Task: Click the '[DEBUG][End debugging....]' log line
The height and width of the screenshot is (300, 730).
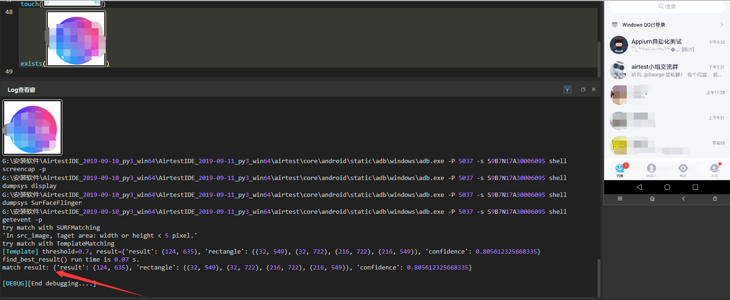Action: 49,284
